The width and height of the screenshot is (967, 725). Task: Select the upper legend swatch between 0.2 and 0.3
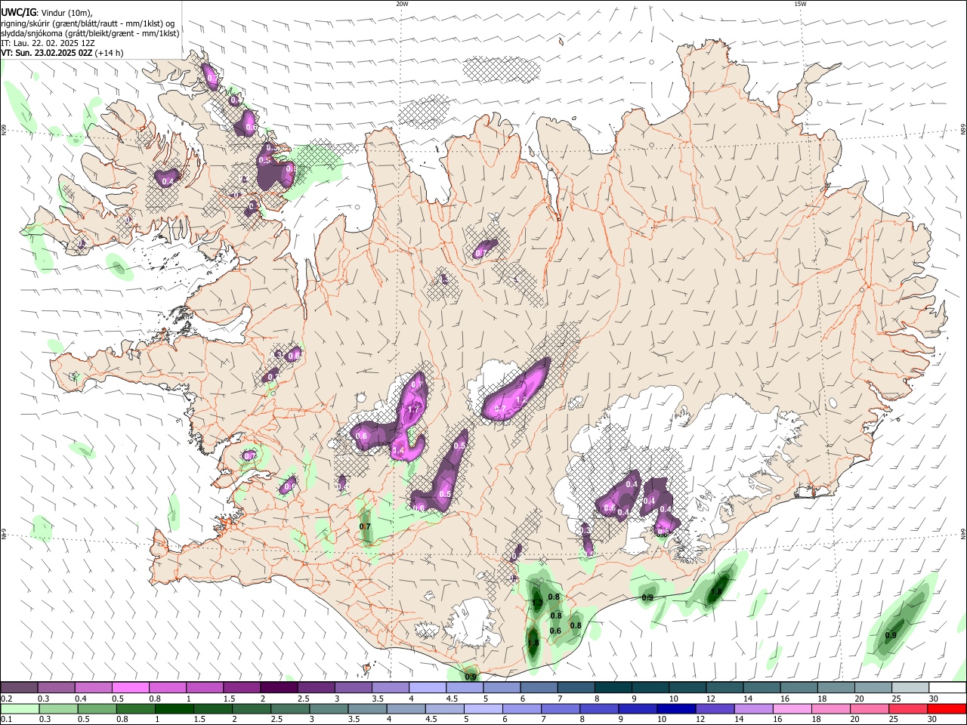pyautogui.click(x=20, y=688)
